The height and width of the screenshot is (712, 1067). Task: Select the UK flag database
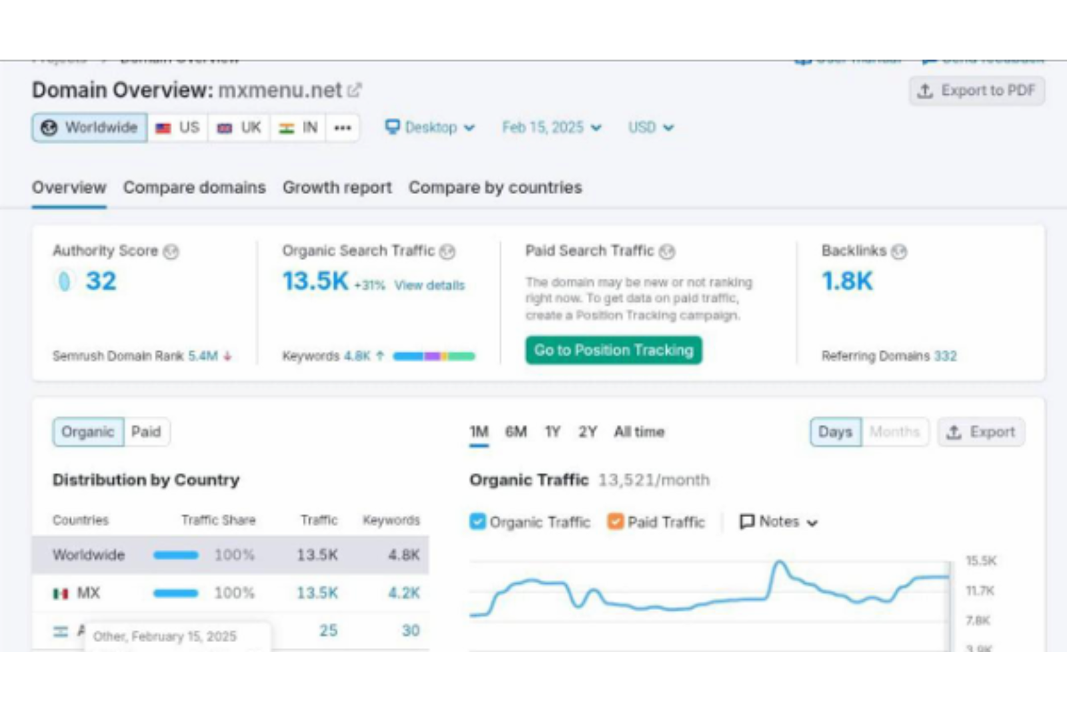pyautogui.click(x=239, y=127)
